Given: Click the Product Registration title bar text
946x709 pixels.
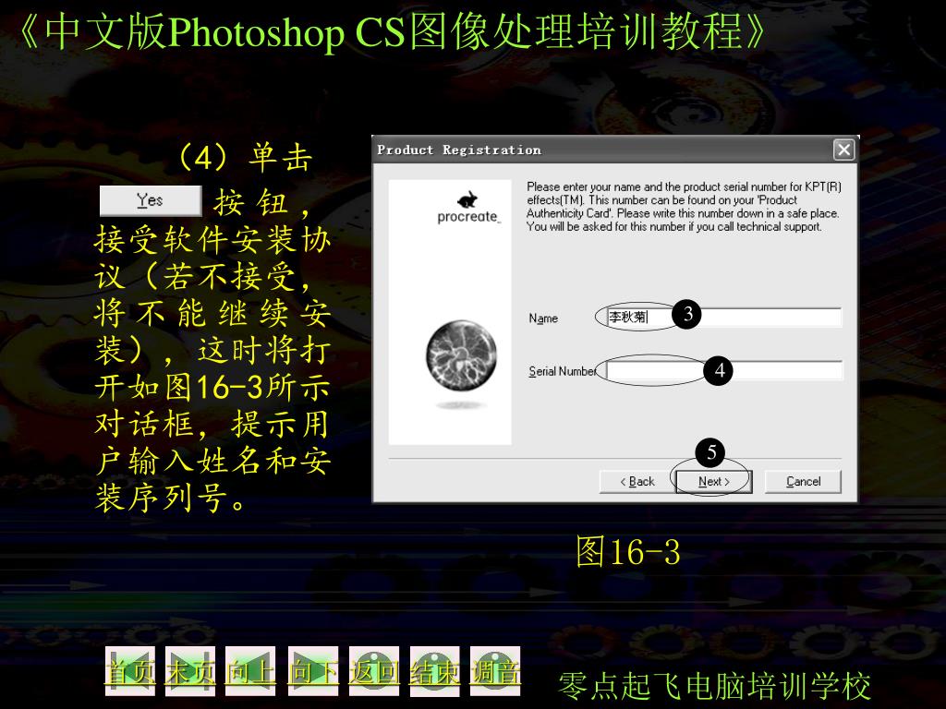Looking at the screenshot, I should (x=459, y=150).
